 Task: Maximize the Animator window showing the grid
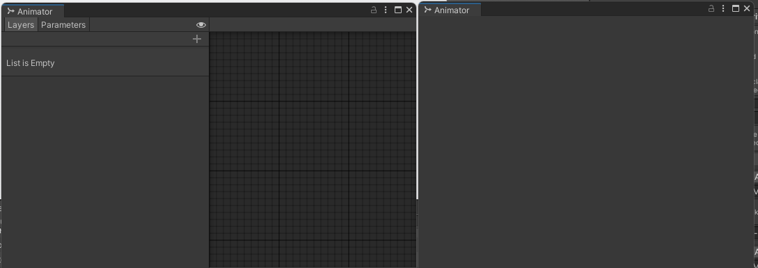coord(398,10)
